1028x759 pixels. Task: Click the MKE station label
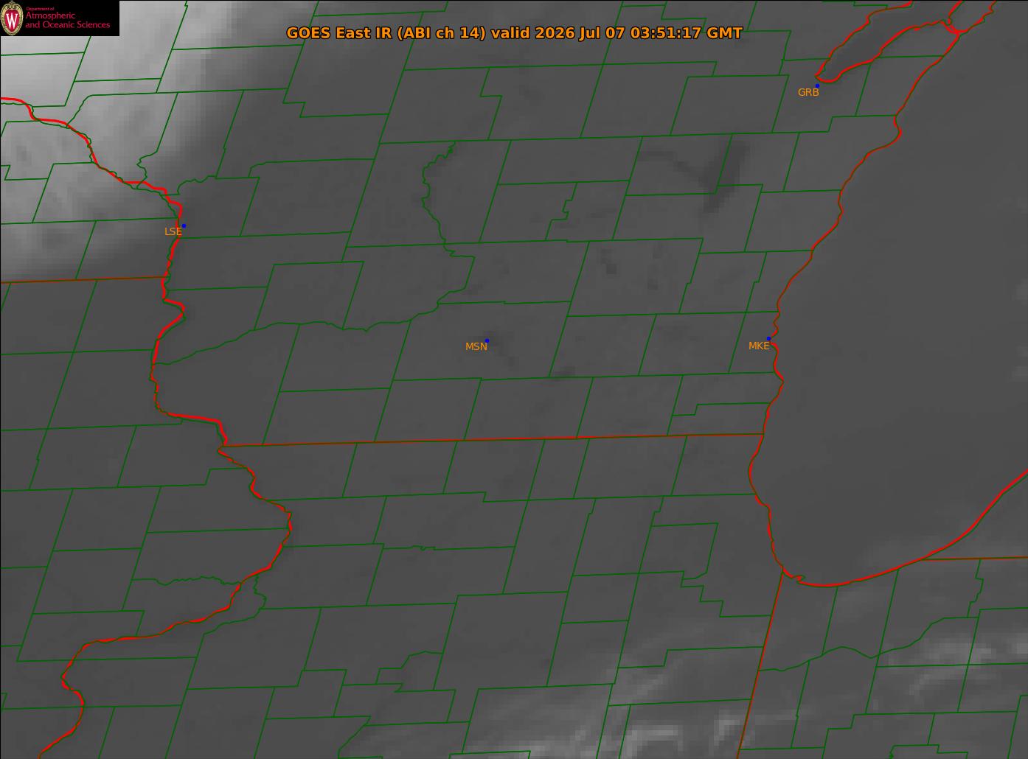coord(759,346)
